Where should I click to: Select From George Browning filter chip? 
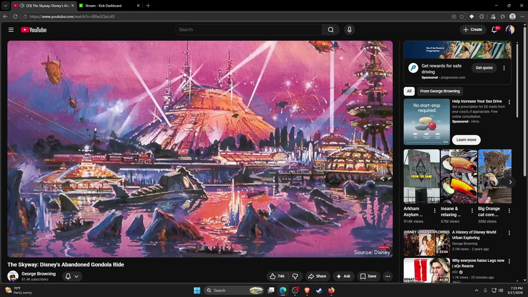coord(440,91)
